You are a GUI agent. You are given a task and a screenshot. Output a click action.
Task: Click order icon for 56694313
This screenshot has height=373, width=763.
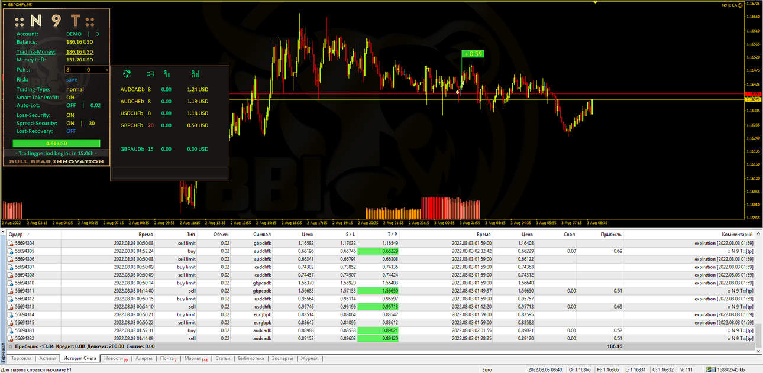point(10,307)
